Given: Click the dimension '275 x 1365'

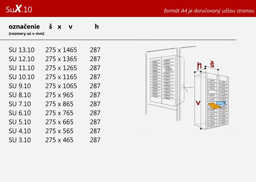Looking at the screenshot, I should [61, 59].
